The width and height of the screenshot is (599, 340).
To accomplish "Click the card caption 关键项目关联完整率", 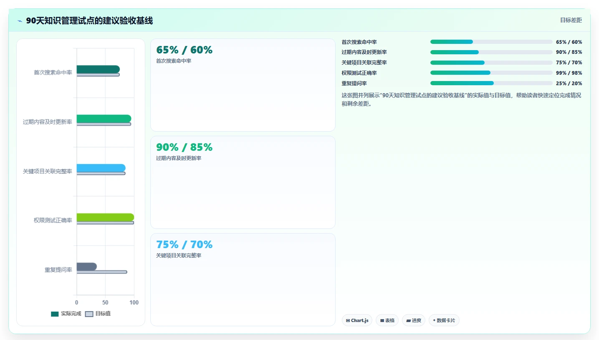I will tap(179, 256).
